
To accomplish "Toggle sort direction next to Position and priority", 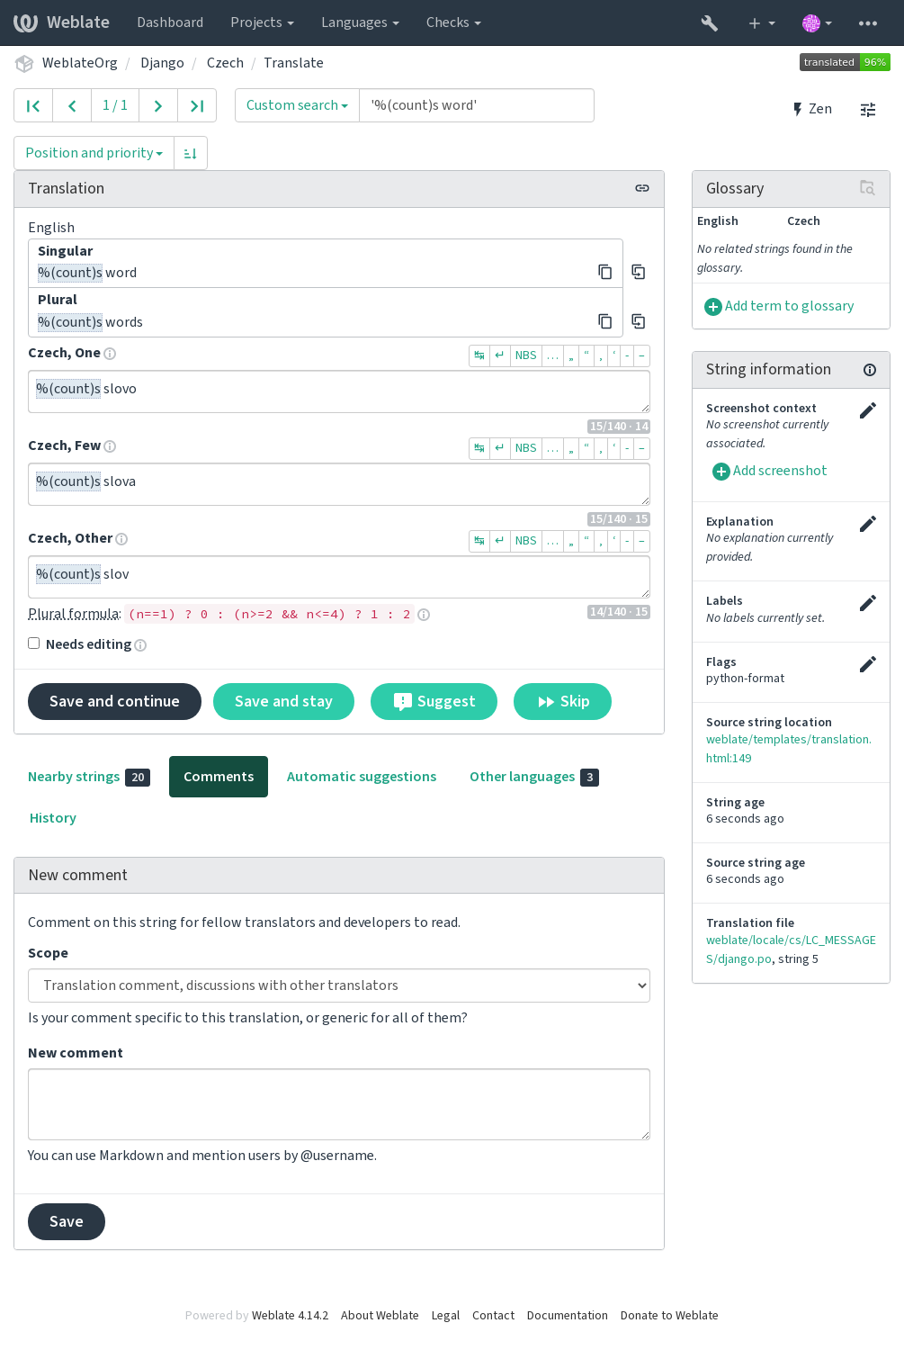I will tap(191, 153).
